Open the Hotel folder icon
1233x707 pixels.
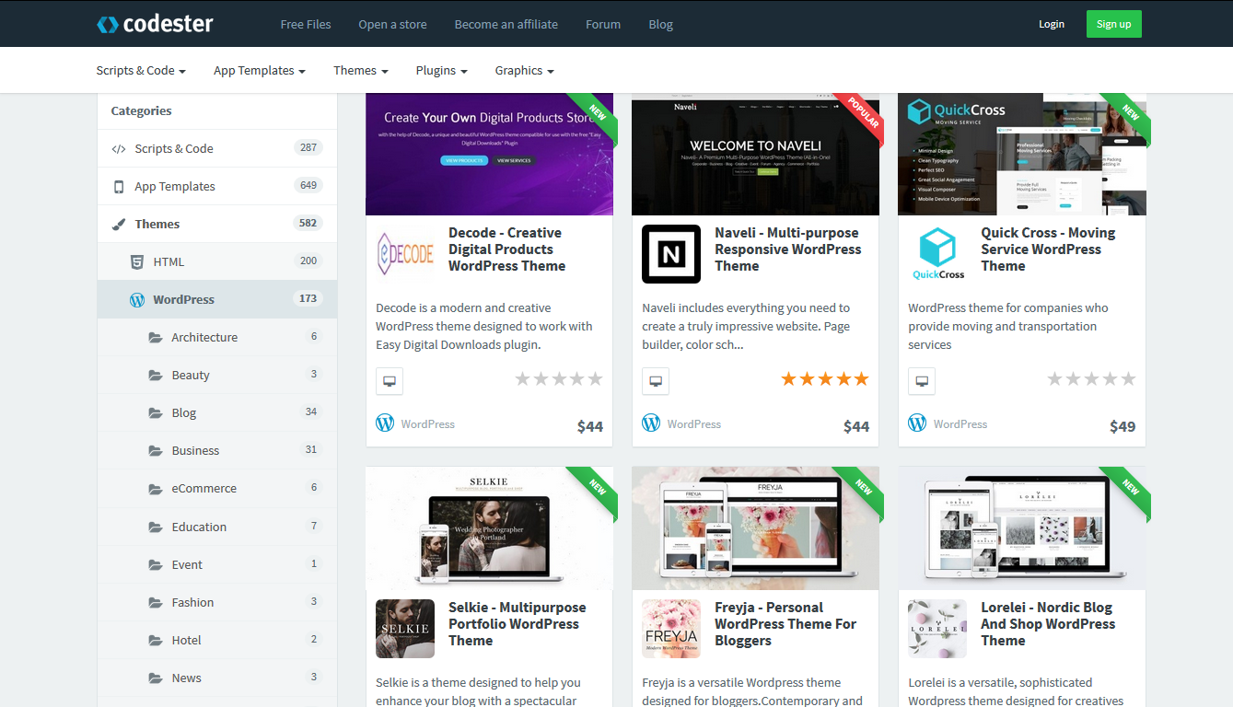point(156,640)
